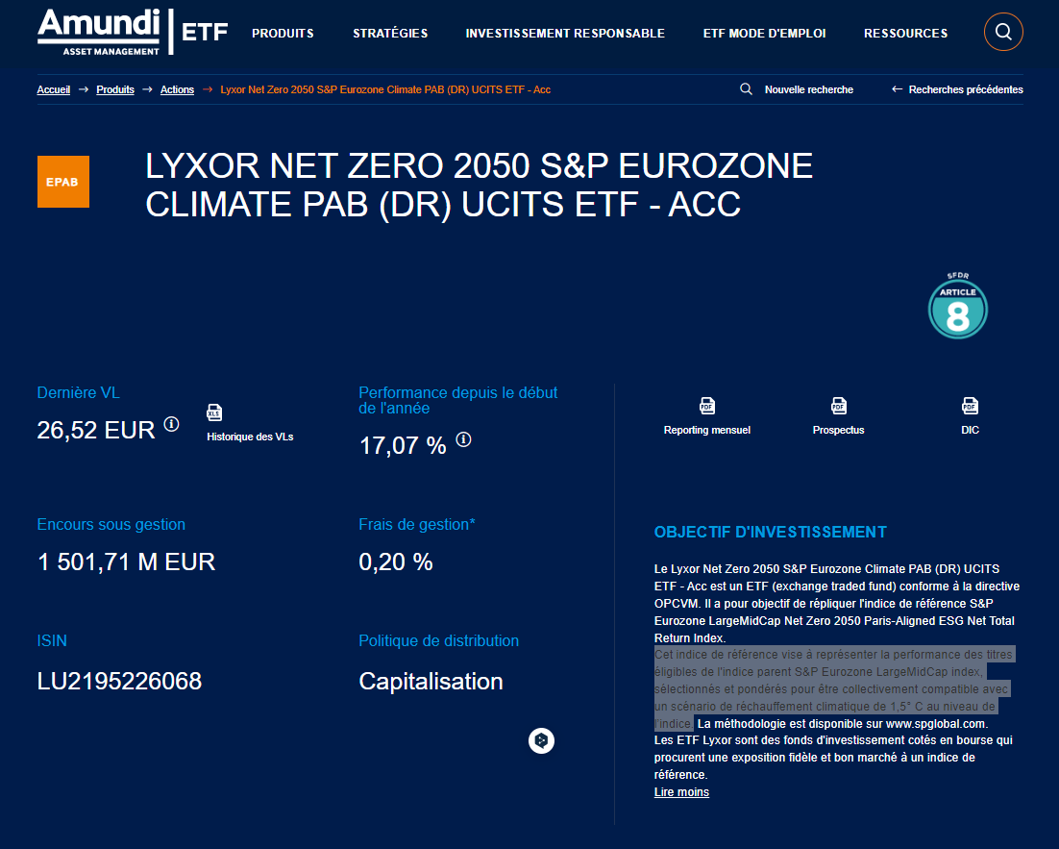
Task: Select RESSOURCES in the navigation bar
Action: click(905, 33)
